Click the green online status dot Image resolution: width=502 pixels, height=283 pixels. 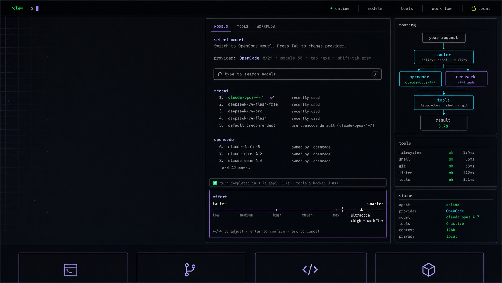click(x=331, y=8)
